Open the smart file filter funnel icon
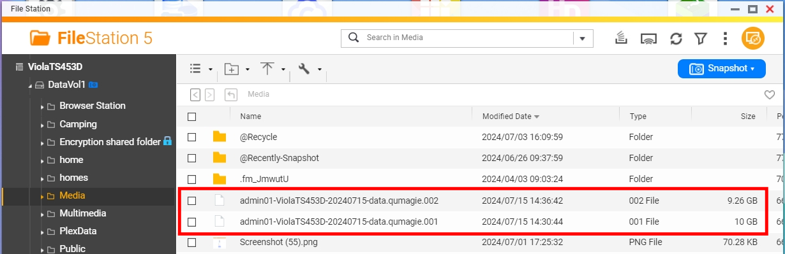Image resolution: width=785 pixels, height=254 pixels. point(701,38)
